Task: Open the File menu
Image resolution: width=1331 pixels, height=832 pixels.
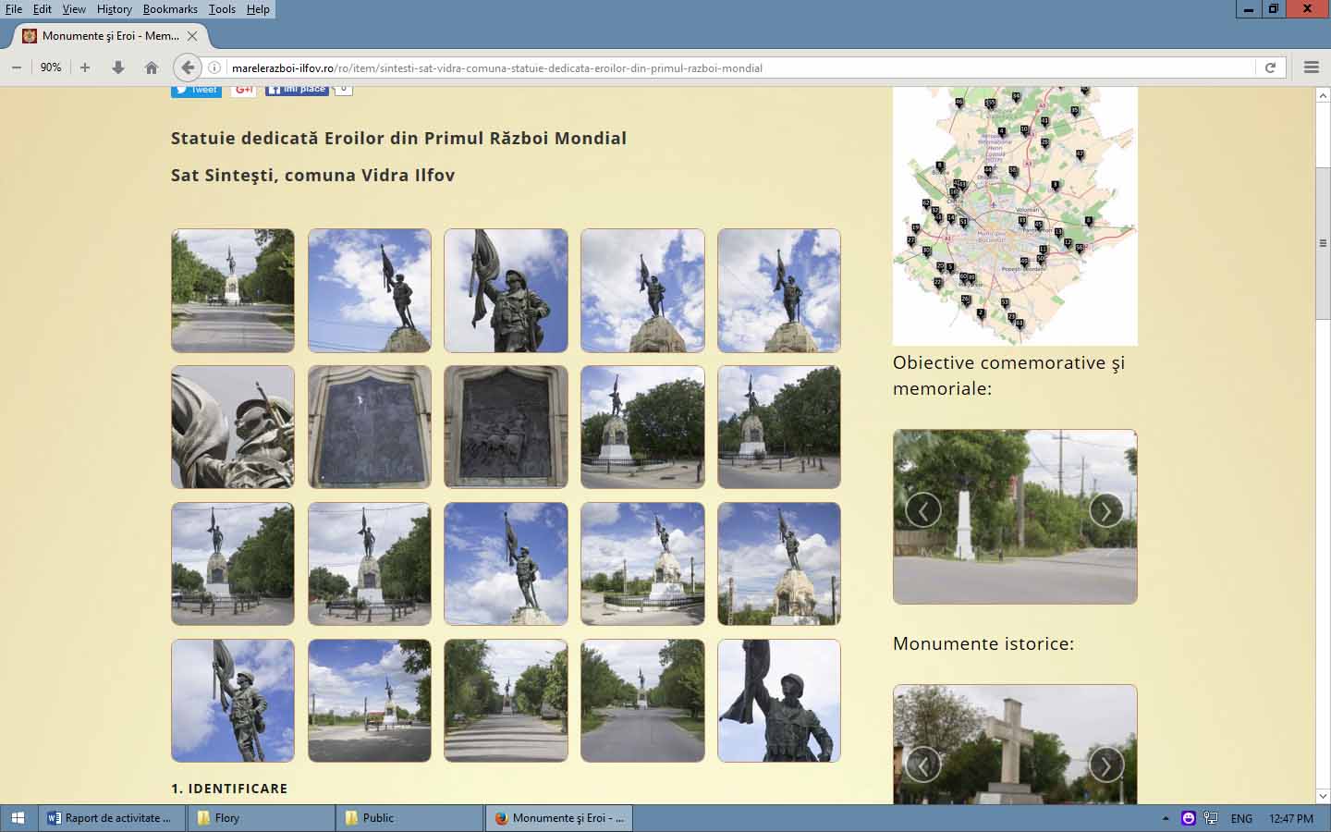Action: point(14,9)
